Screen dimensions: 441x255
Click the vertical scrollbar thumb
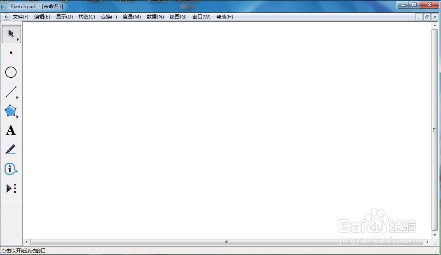pyautogui.click(x=435, y=130)
